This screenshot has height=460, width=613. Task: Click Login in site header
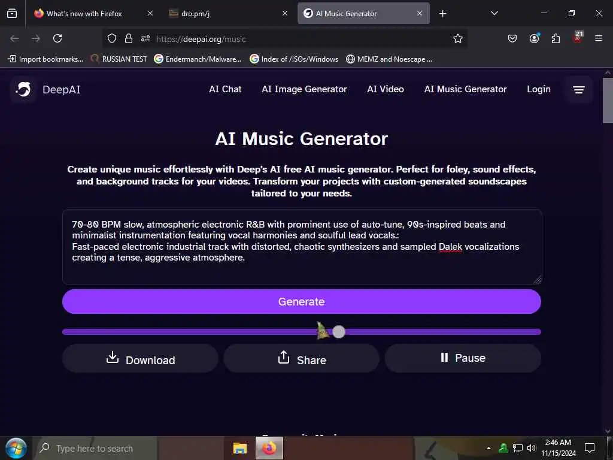point(539,89)
